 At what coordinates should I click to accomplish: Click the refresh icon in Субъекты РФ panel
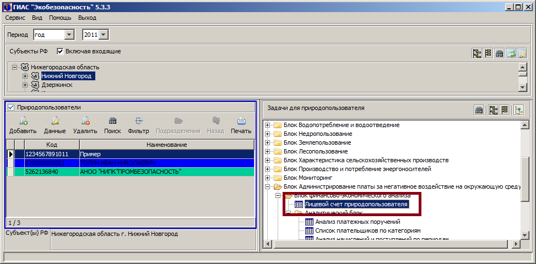[x=511, y=53]
